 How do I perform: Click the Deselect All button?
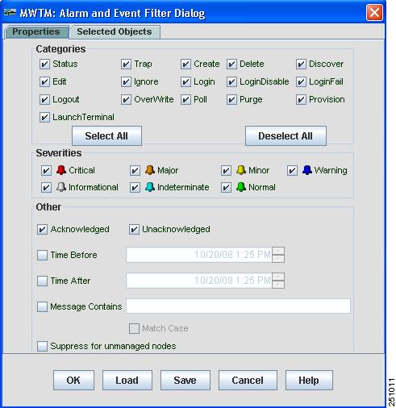pos(286,135)
